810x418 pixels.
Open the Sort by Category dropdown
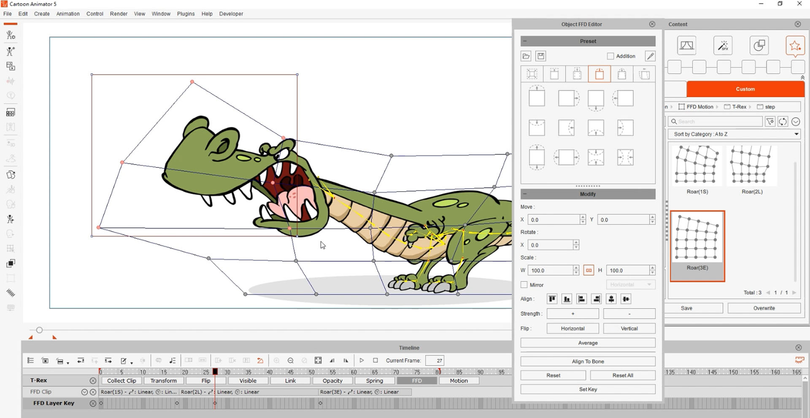pos(734,134)
